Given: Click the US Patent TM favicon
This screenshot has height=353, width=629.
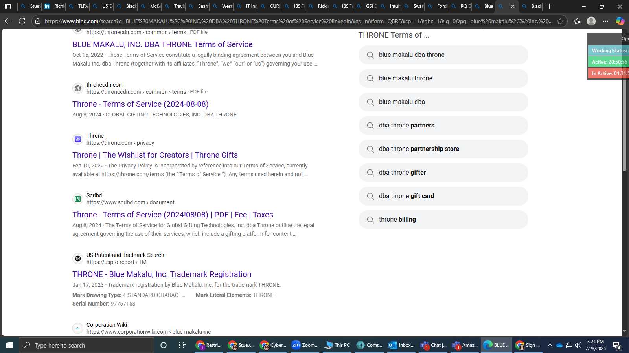Looking at the screenshot, I should (x=78, y=258).
